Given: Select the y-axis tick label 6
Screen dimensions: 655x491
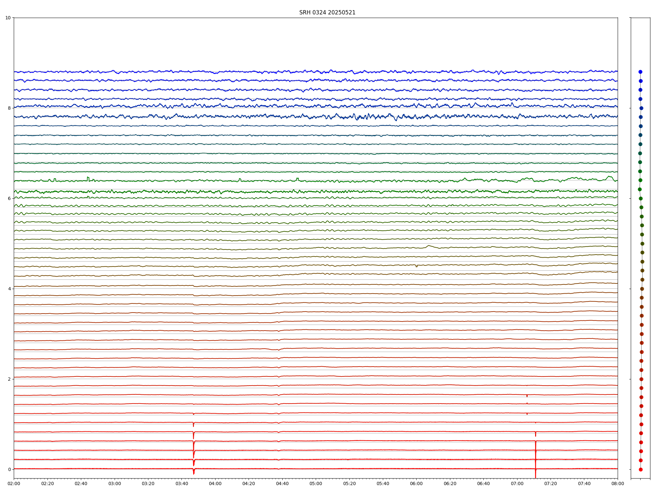Looking at the screenshot, I should click(9, 198).
